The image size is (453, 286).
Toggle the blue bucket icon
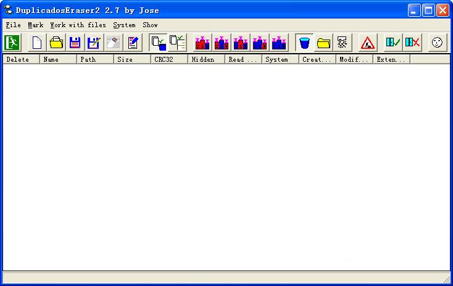304,43
